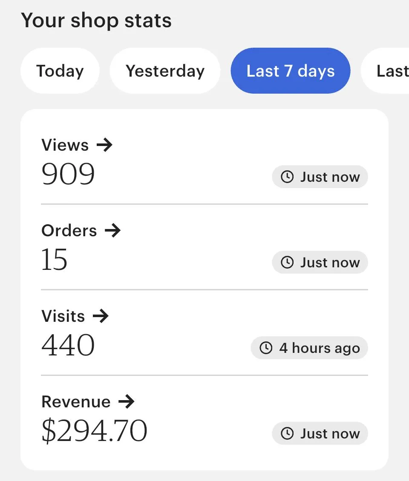Click the arrow icon next to Visits

(x=101, y=316)
